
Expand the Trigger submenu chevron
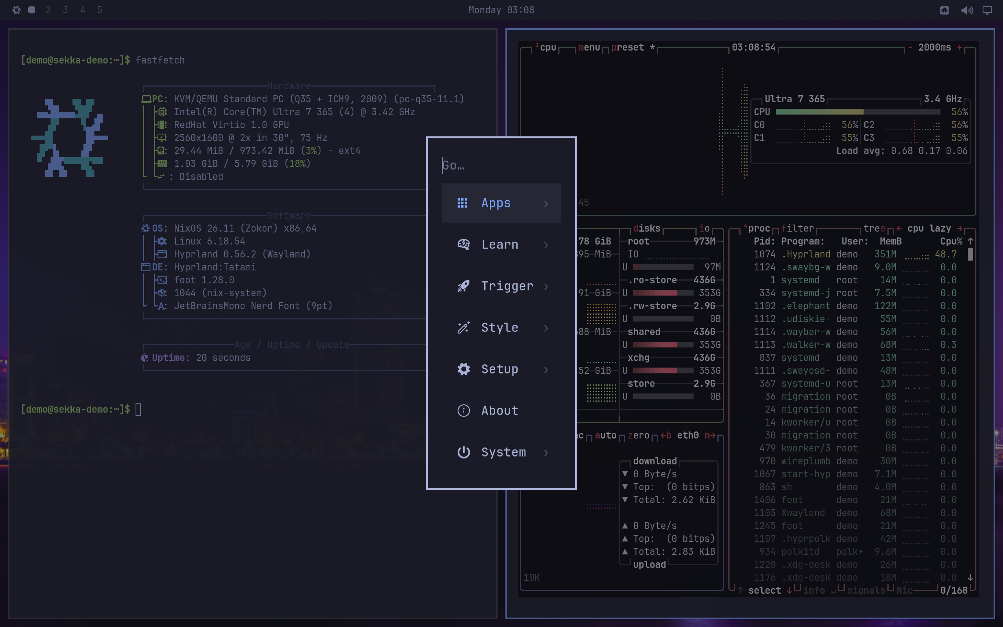(546, 286)
